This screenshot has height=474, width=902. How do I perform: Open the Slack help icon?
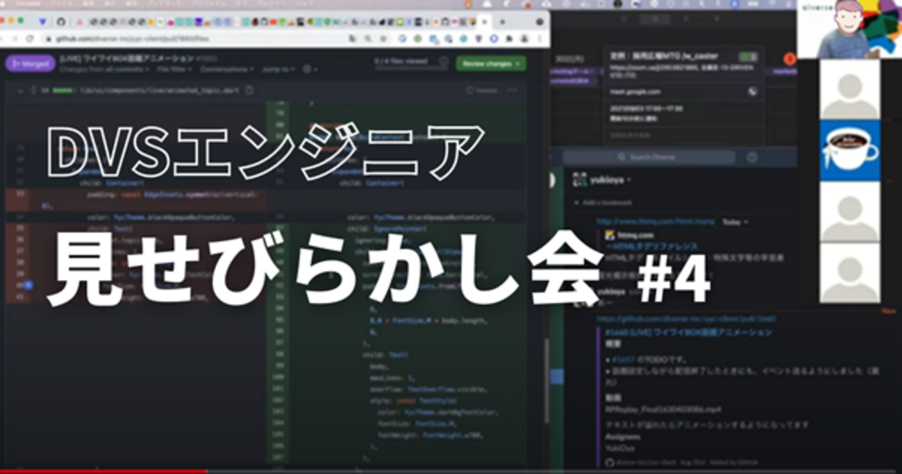[752, 158]
